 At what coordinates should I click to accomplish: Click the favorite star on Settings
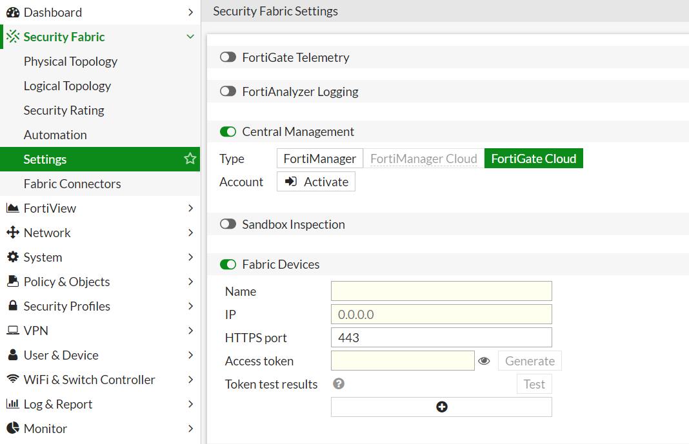pos(190,159)
